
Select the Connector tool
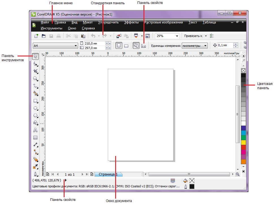[36, 152]
